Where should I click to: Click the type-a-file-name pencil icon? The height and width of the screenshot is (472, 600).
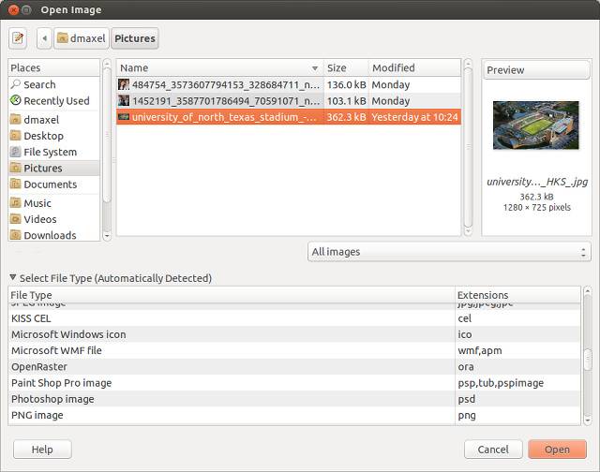[x=18, y=38]
